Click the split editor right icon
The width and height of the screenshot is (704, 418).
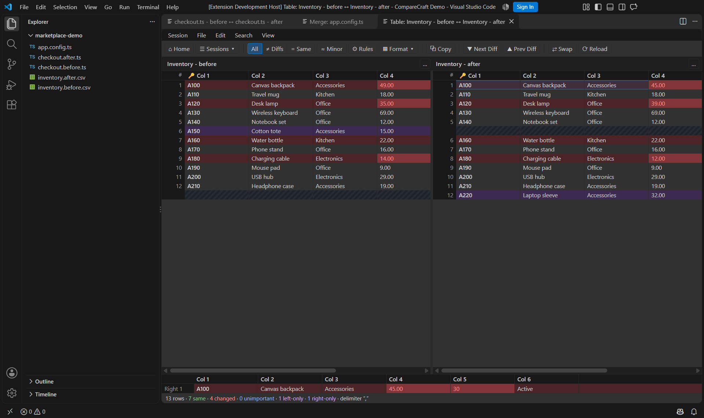click(x=683, y=22)
